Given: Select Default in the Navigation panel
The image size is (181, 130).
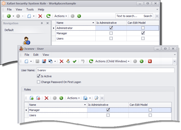Looking at the screenshot, I should (x=9, y=30).
